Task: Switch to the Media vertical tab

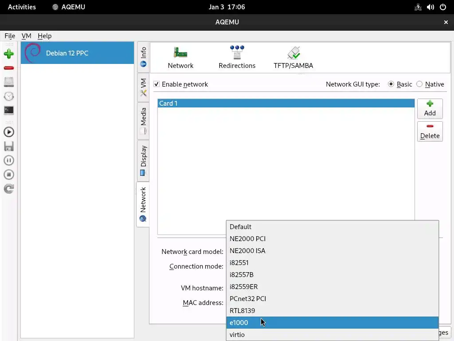Action: pos(143,121)
